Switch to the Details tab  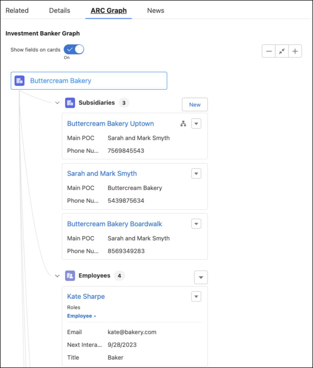click(x=59, y=10)
